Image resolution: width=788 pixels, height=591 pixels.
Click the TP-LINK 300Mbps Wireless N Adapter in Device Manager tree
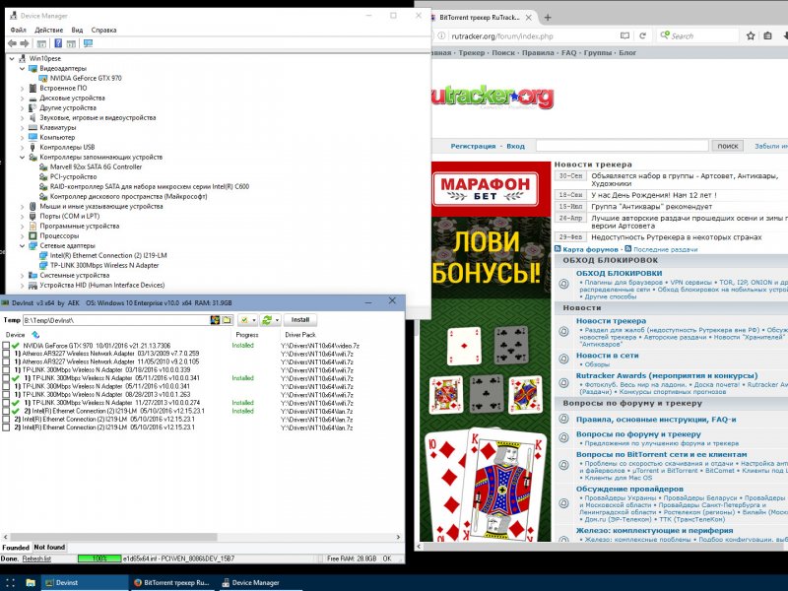(104, 265)
